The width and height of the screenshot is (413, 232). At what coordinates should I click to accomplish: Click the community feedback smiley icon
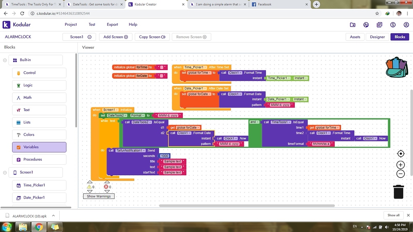366,25
